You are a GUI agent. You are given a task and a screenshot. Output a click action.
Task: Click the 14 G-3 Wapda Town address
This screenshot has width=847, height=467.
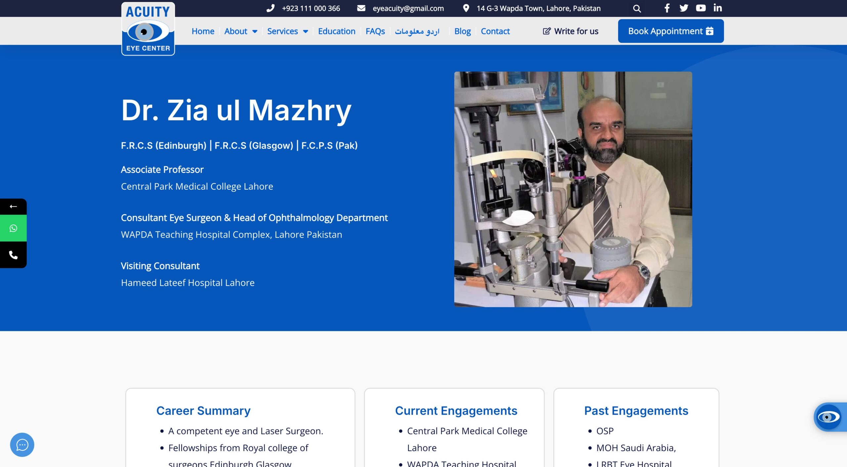click(538, 8)
